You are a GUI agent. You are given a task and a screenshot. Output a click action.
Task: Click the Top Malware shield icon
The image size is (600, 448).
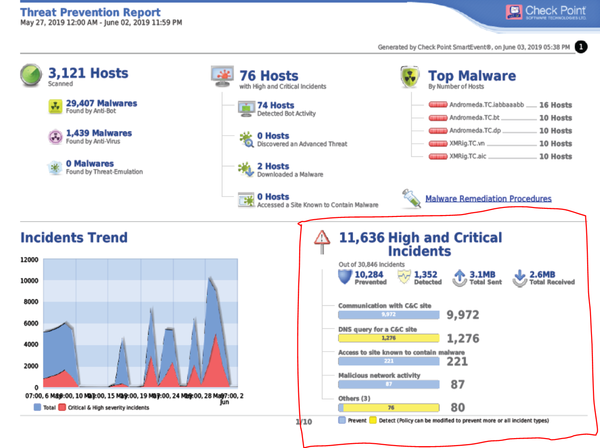(x=410, y=77)
